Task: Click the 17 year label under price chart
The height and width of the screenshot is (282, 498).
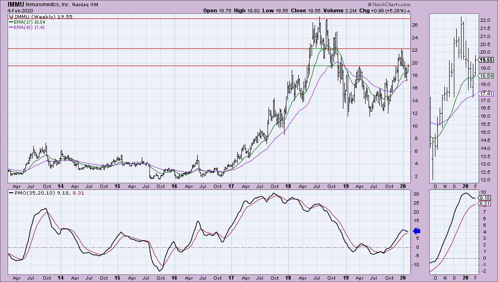Action: tap(231, 186)
